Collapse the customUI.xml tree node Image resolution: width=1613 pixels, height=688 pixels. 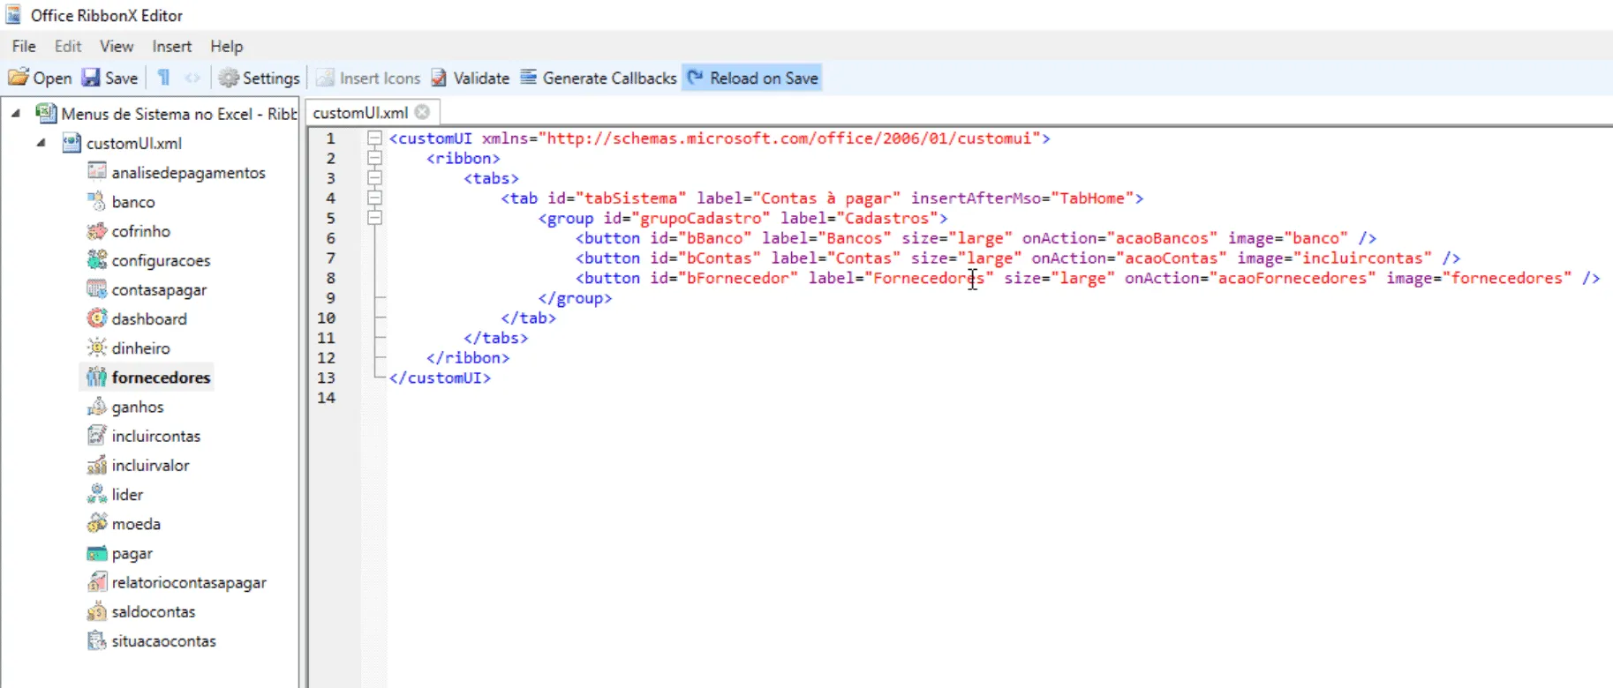point(41,143)
